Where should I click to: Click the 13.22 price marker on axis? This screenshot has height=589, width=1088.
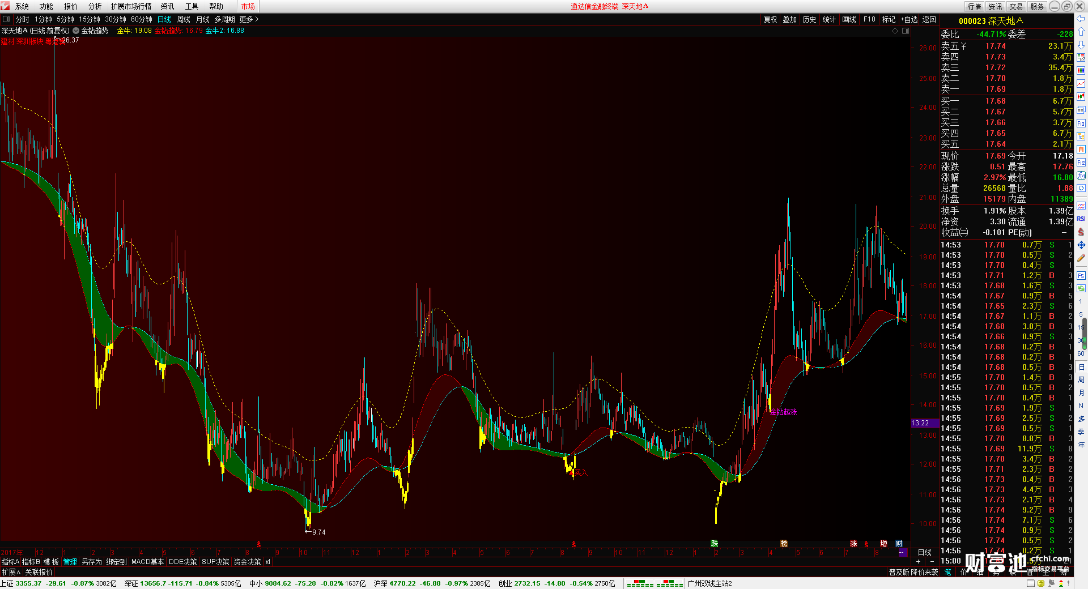pos(924,423)
